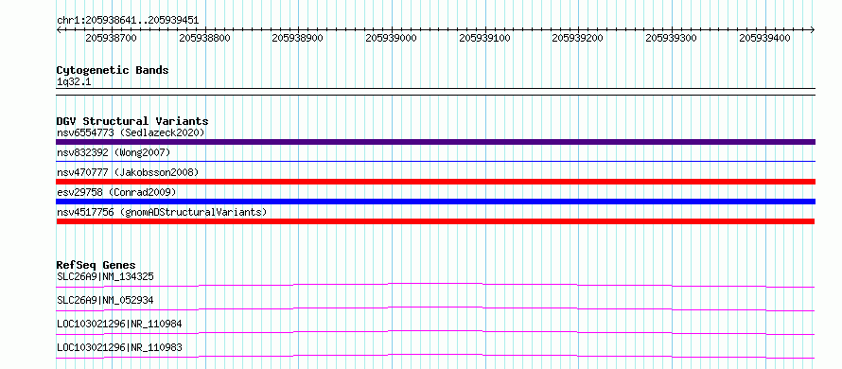Select the RefSeq Genes track title

coord(96,265)
